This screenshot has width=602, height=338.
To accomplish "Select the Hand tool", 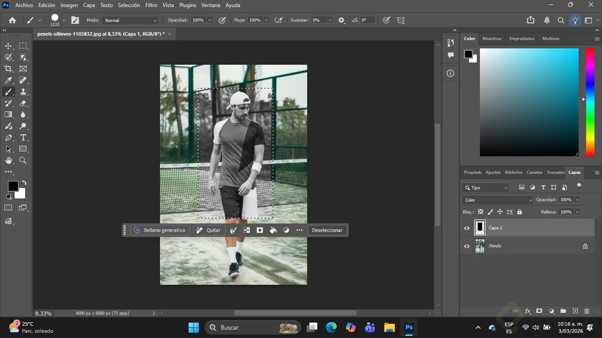I will [x=8, y=161].
